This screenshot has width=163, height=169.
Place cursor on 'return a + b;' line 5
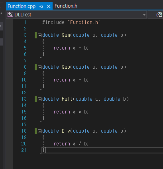click(71, 48)
